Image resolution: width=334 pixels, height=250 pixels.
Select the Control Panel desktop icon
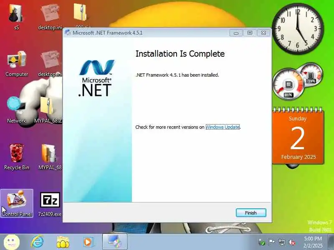pyautogui.click(x=17, y=203)
